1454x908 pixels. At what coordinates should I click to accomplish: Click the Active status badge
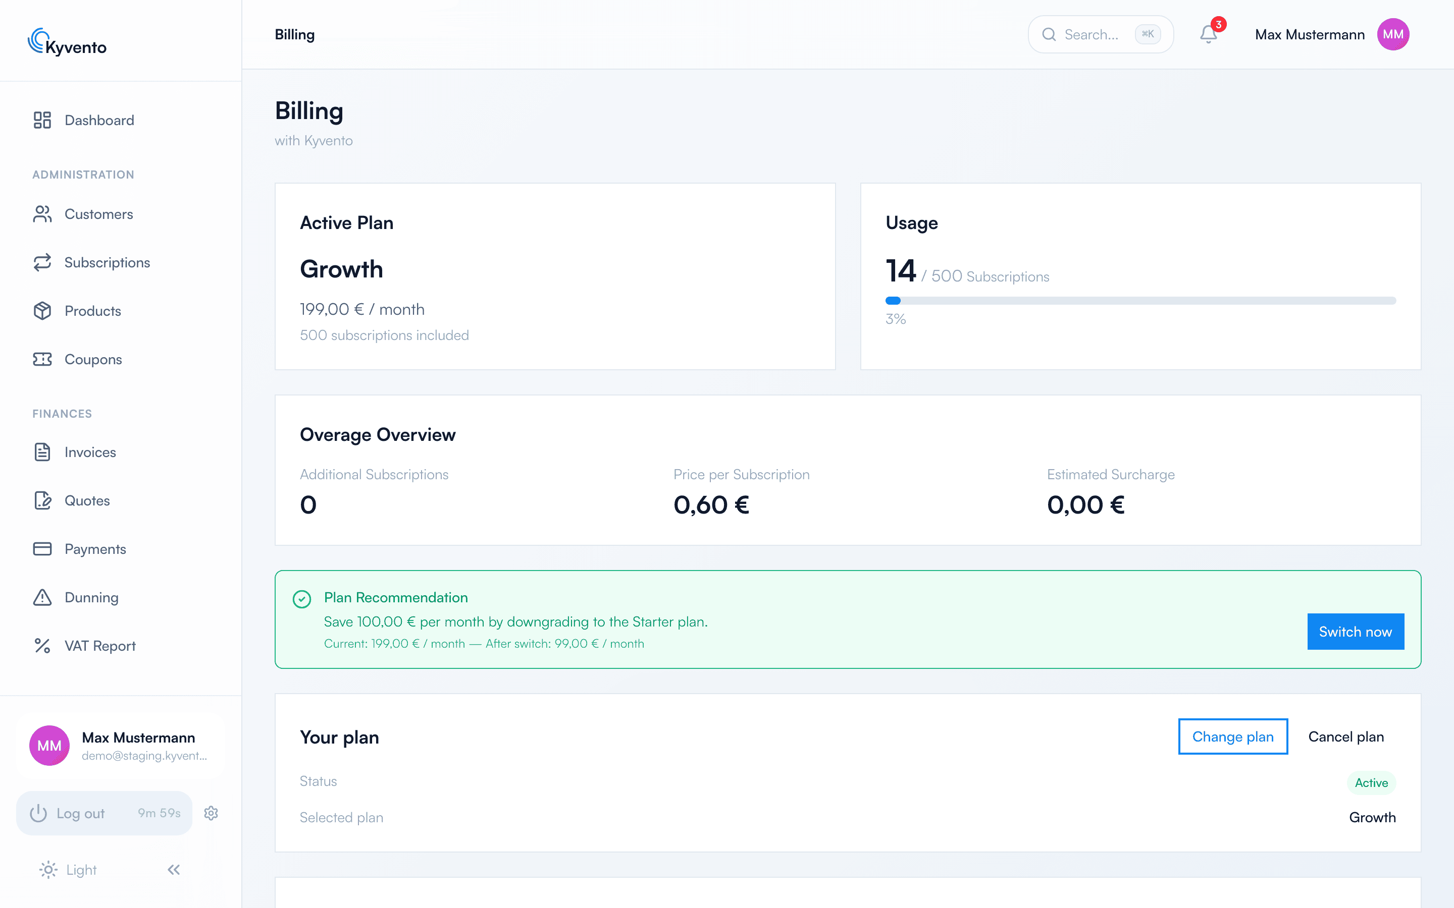[x=1371, y=782]
